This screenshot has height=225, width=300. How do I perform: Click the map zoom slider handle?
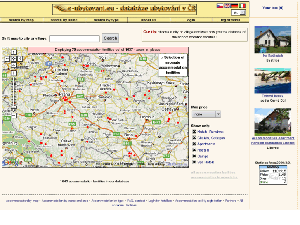[x=14, y=107]
